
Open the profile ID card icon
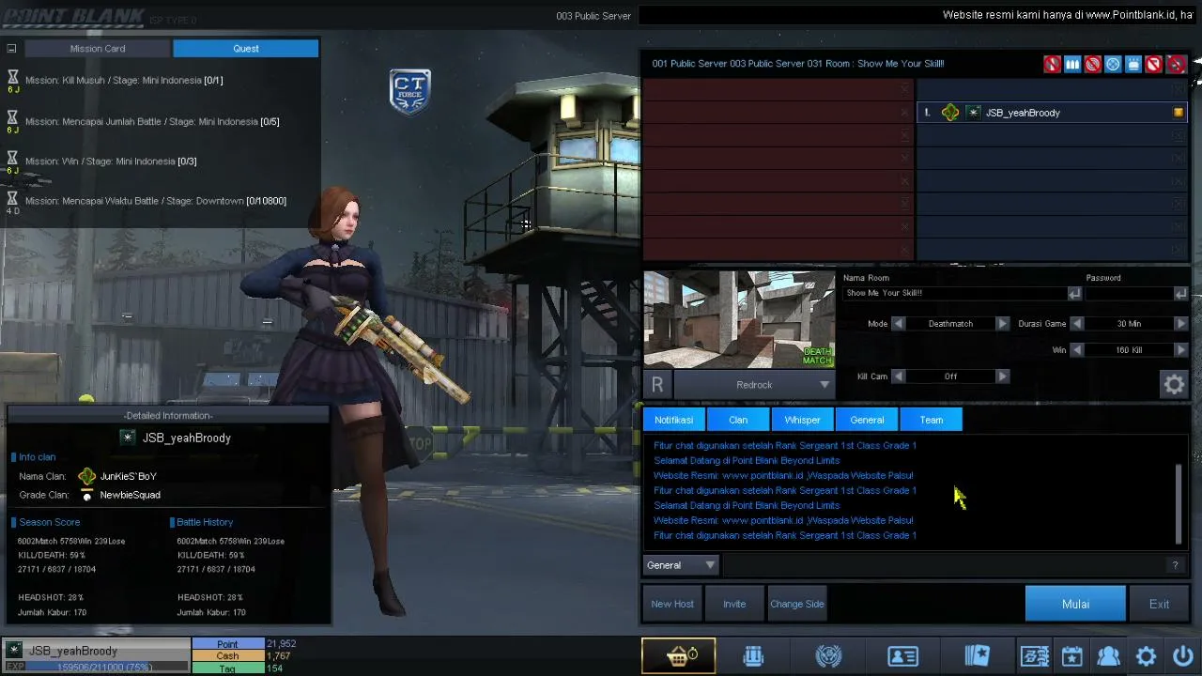902,656
